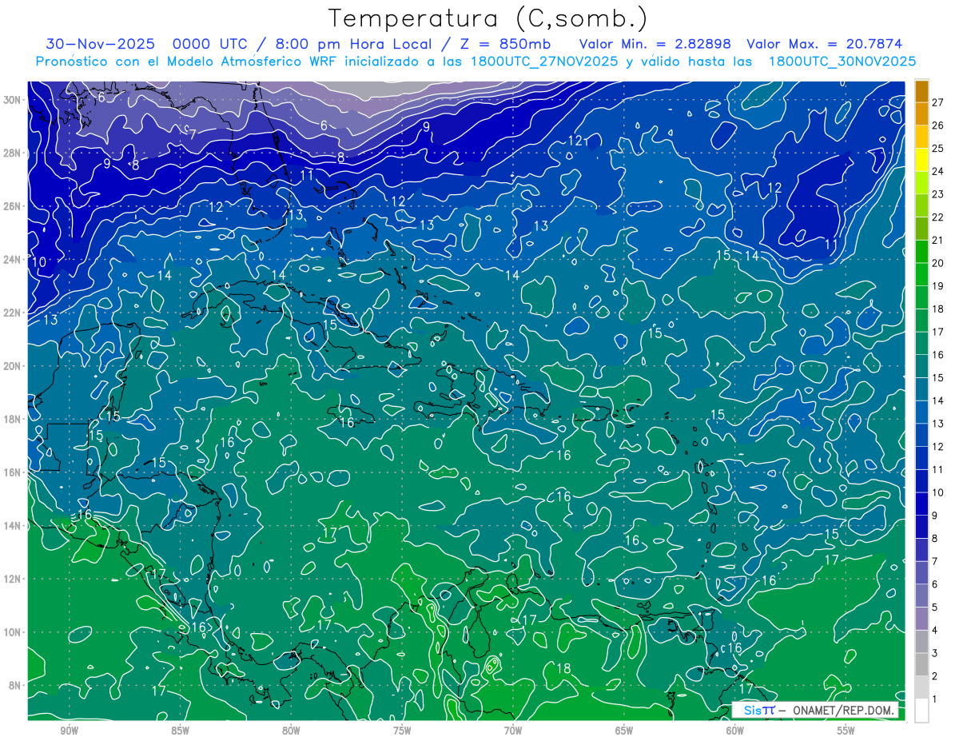Select the bright yellow color scale segment

921,160
